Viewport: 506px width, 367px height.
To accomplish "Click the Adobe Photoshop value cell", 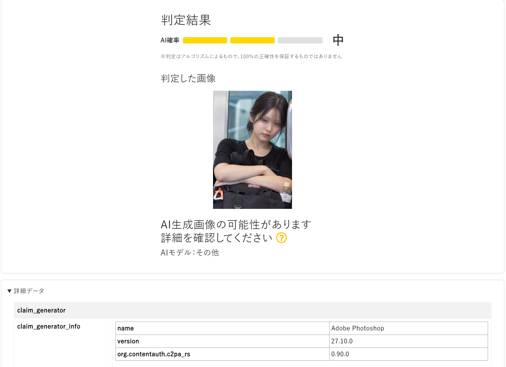I will (x=408, y=328).
